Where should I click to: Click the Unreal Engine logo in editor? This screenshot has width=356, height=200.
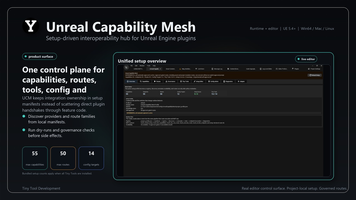(x=126, y=67)
